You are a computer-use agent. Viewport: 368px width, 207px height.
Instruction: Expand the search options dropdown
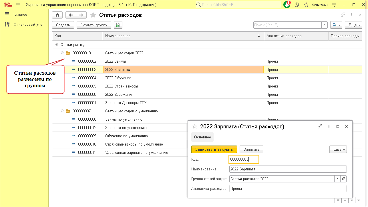(336, 25)
